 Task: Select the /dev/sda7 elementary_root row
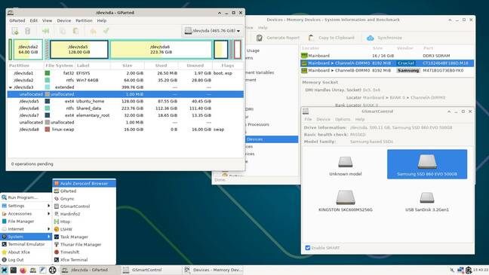[125, 115]
